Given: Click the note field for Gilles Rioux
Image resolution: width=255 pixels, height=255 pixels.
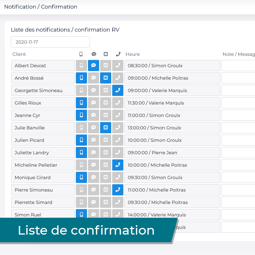Looking at the screenshot, I should pyautogui.click(x=238, y=103).
